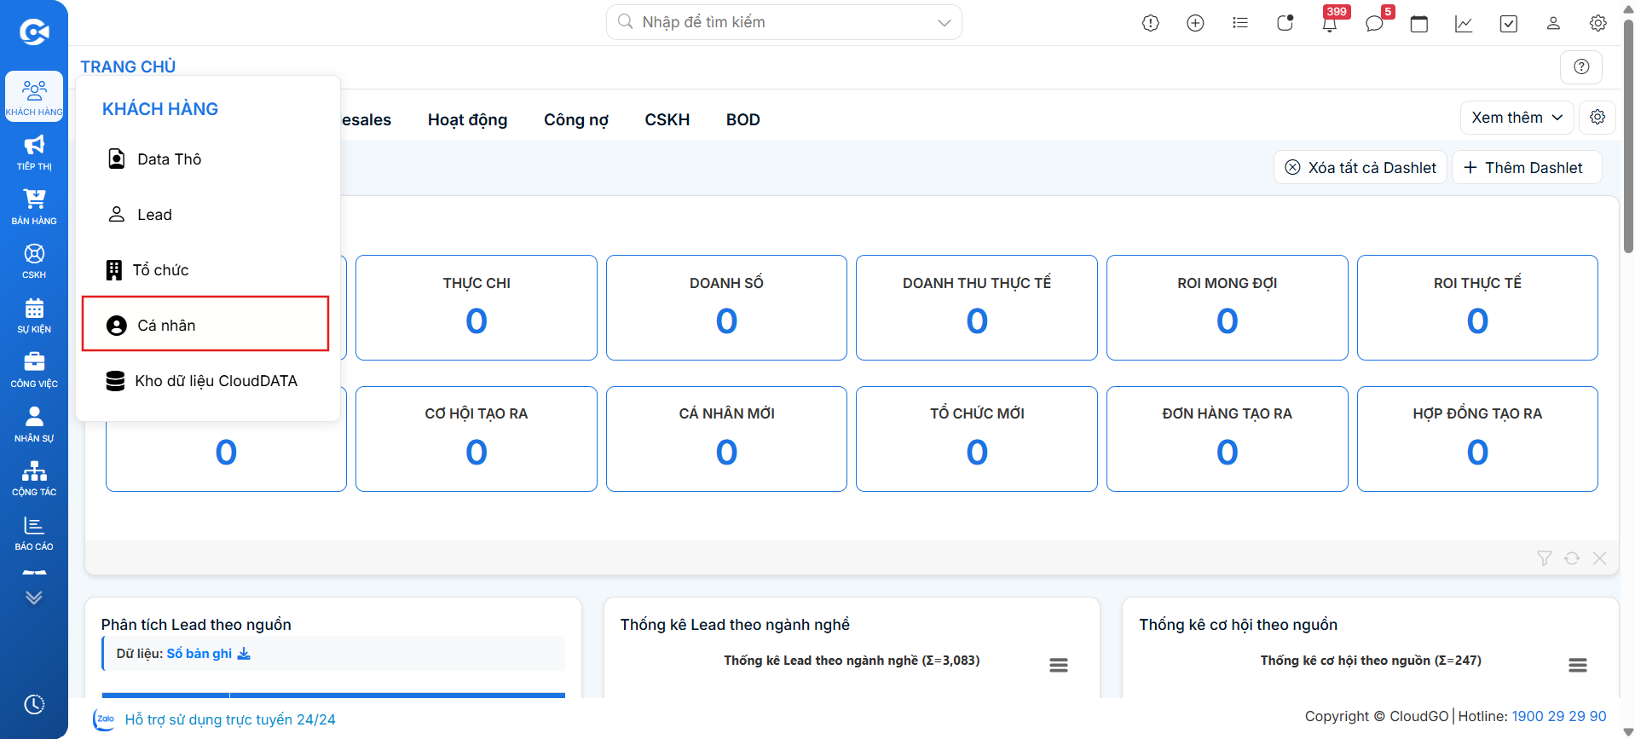
Task: Click the filter icon on the dashlet
Action: point(1544,558)
